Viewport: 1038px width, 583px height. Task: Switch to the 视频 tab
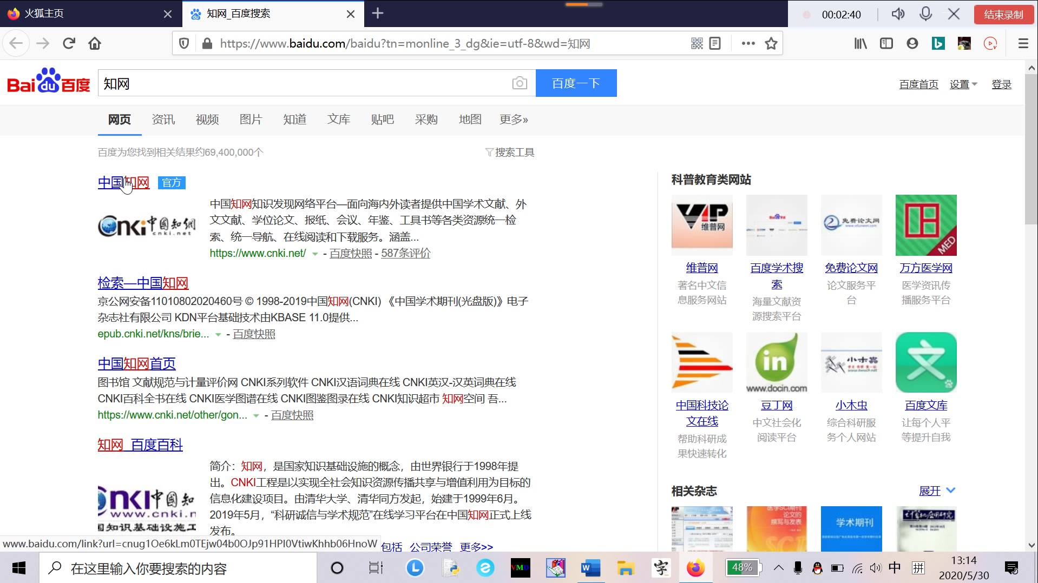pyautogui.click(x=207, y=120)
